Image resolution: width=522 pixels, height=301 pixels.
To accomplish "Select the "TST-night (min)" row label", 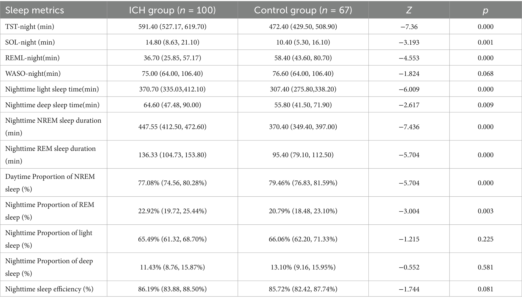I will (30, 27).
